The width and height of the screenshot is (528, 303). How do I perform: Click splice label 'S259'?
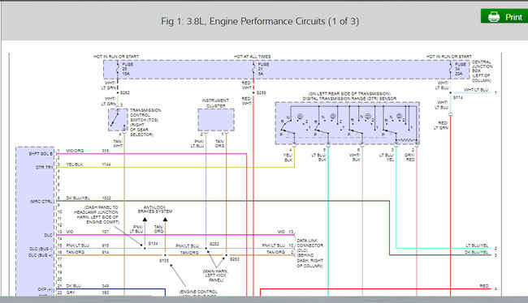[262, 92]
